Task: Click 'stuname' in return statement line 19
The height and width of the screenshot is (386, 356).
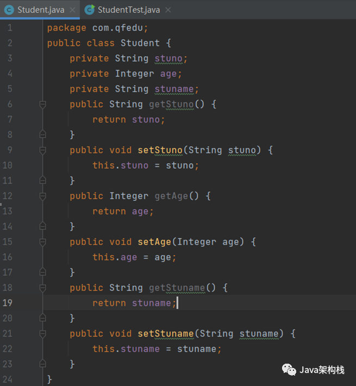Action: (151, 303)
